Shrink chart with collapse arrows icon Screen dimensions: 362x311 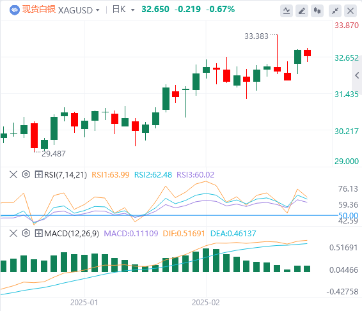(x=335, y=11)
